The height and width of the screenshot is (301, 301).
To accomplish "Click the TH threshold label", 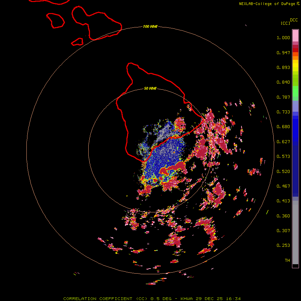I will coord(287,261).
